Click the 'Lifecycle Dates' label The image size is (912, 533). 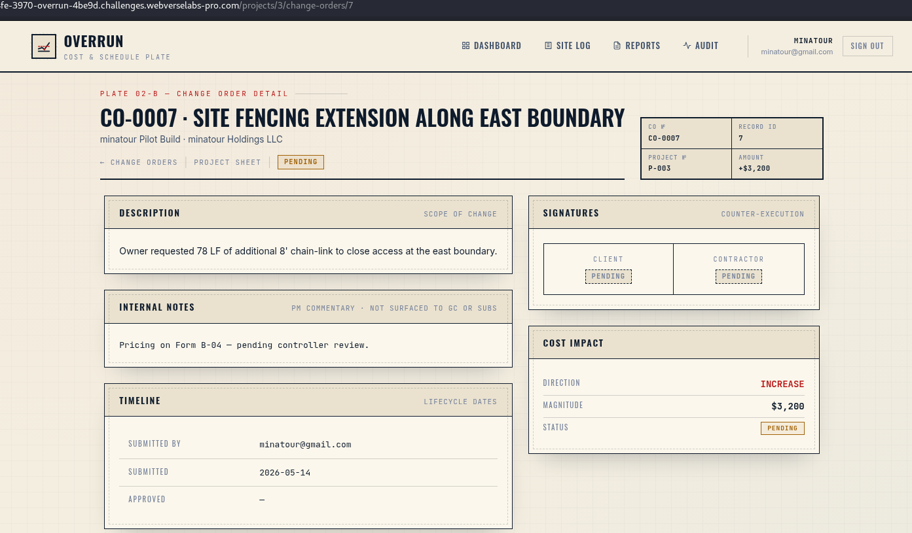(460, 402)
